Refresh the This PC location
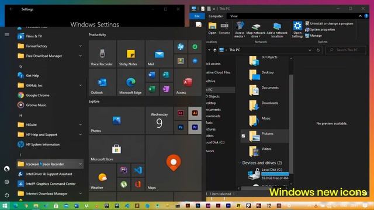The width and height of the screenshot is (374, 210). 318,50
